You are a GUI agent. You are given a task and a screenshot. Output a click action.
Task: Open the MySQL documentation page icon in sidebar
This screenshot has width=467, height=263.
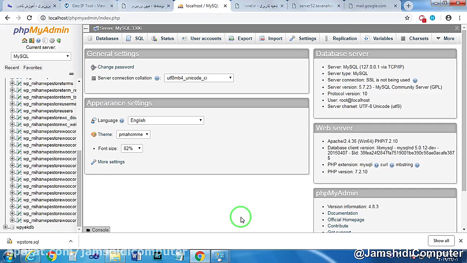pos(45,41)
